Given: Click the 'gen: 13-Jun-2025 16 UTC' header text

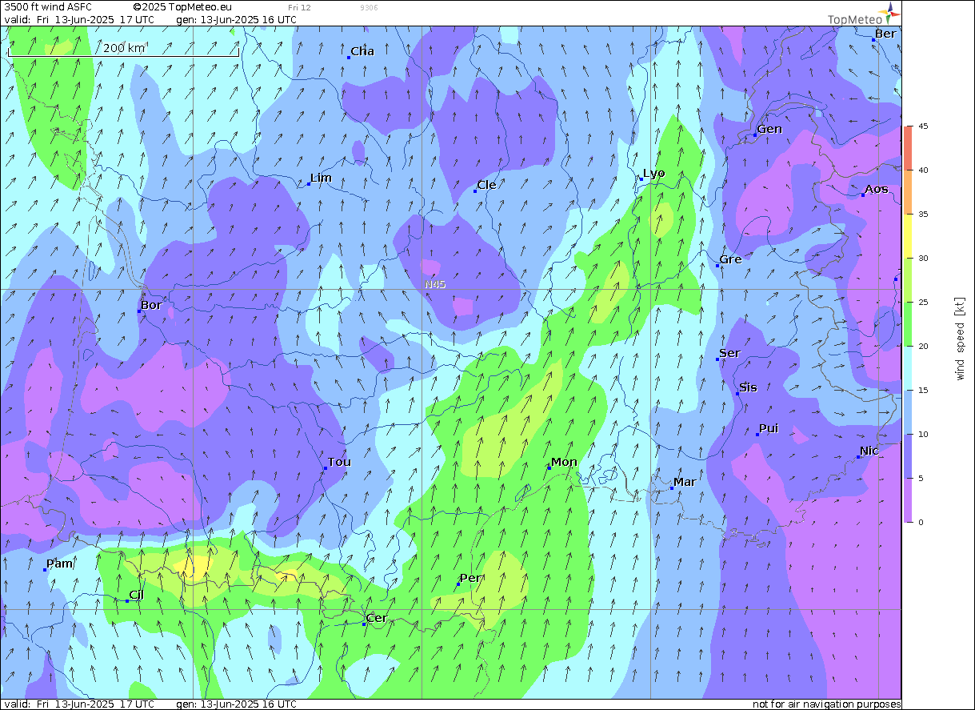Looking at the screenshot, I should [x=236, y=19].
